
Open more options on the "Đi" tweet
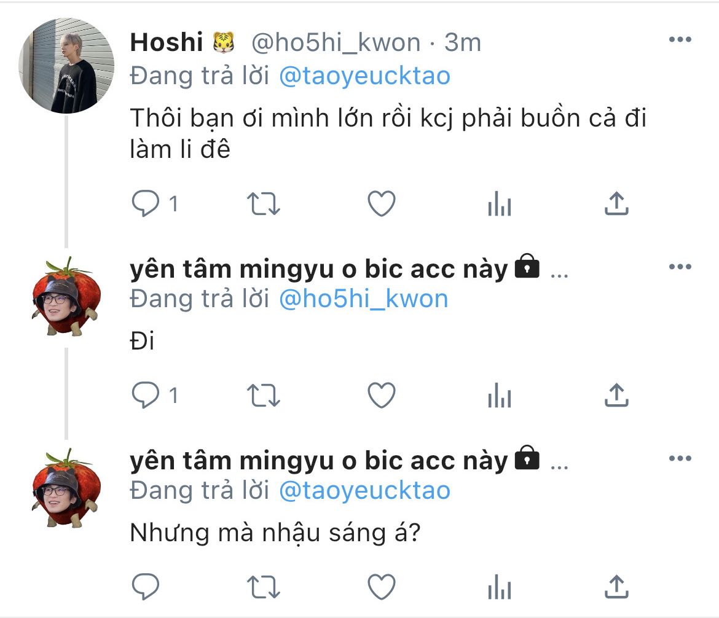coord(680,267)
